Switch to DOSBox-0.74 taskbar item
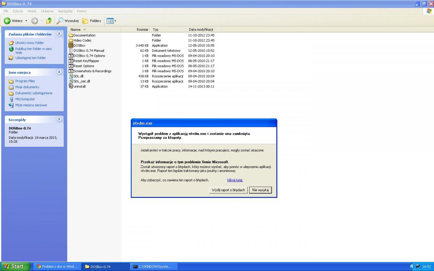 pos(105,267)
